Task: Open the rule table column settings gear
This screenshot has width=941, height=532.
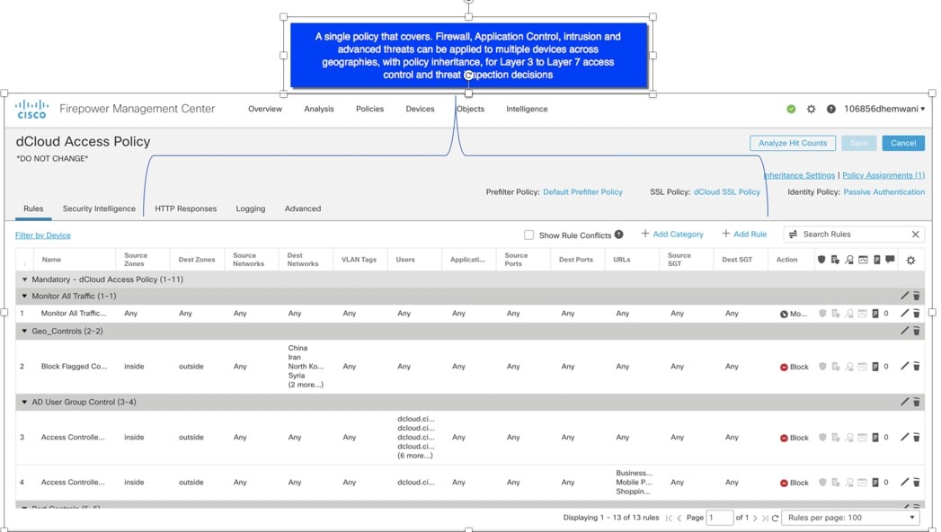Action: click(x=910, y=260)
